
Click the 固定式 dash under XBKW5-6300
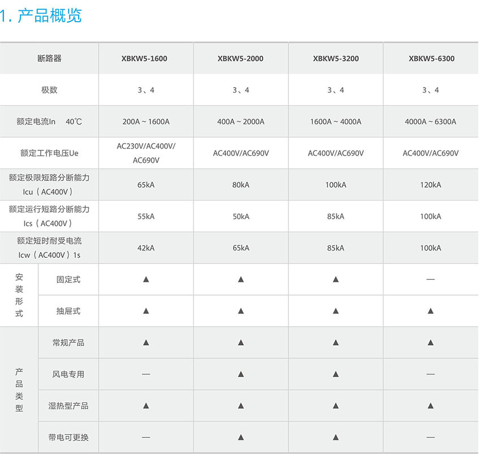tap(431, 279)
